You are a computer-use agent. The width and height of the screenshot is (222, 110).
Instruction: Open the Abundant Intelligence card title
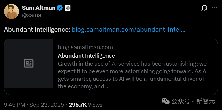(x=87, y=55)
